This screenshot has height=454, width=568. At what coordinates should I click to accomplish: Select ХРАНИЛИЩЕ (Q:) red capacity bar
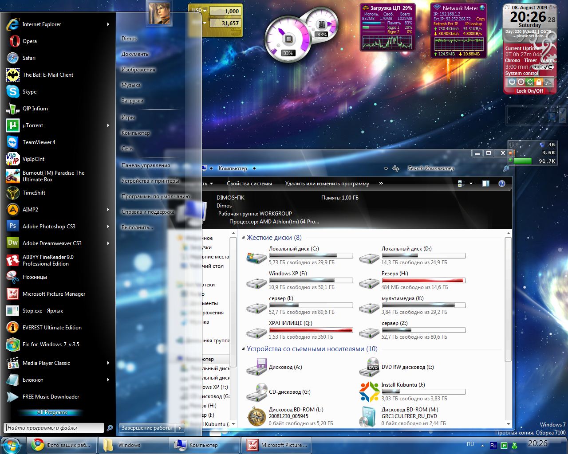311,330
